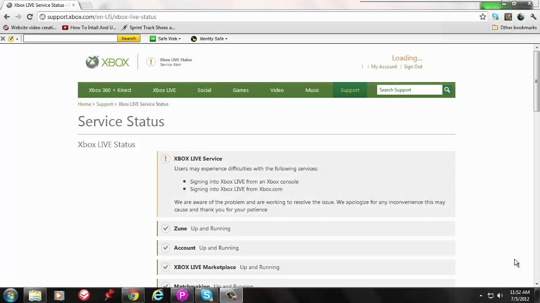
Task: Click the volume speaker tray icon
Action: click(500, 295)
